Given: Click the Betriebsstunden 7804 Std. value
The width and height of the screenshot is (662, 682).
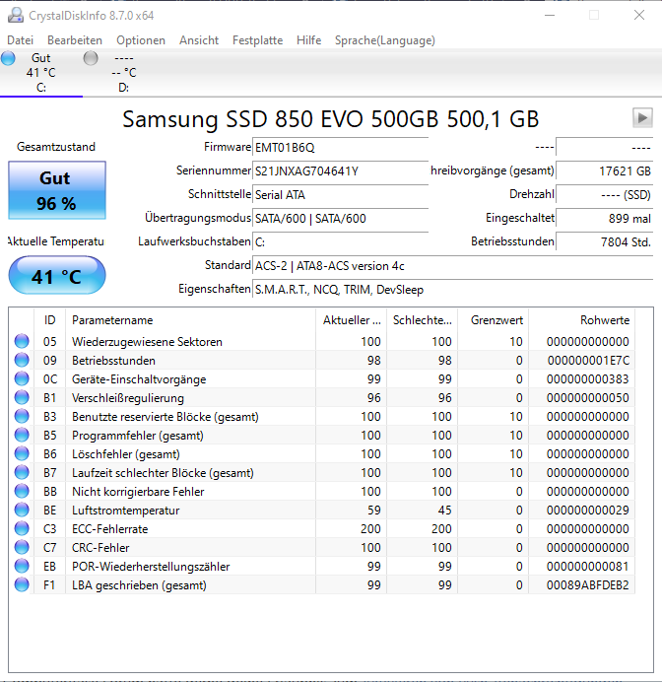Looking at the screenshot, I should click(604, 241).
